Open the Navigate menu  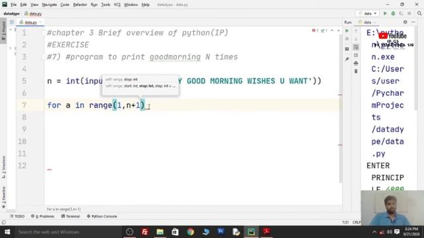(50, 5)
